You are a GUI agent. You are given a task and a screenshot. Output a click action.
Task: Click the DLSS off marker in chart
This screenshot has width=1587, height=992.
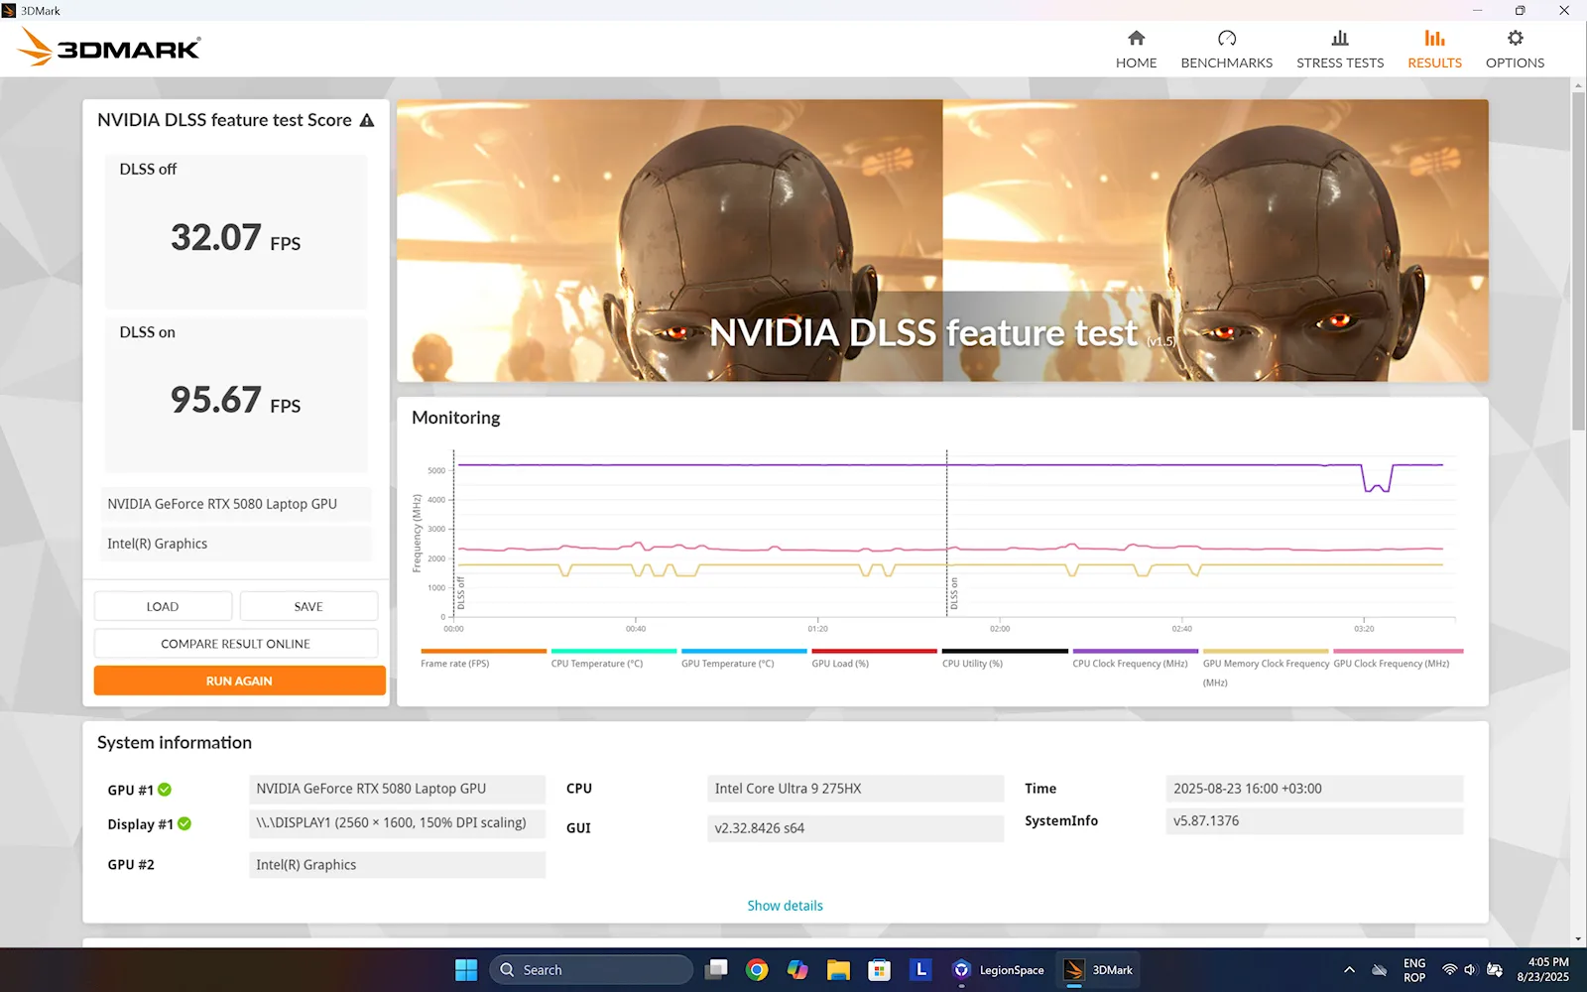[x=461, y=593]
